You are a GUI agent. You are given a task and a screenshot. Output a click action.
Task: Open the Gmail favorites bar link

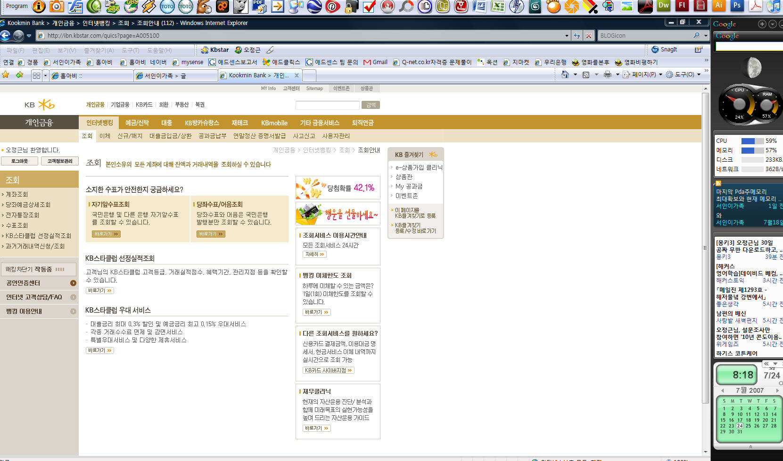[x=375, y=62]
